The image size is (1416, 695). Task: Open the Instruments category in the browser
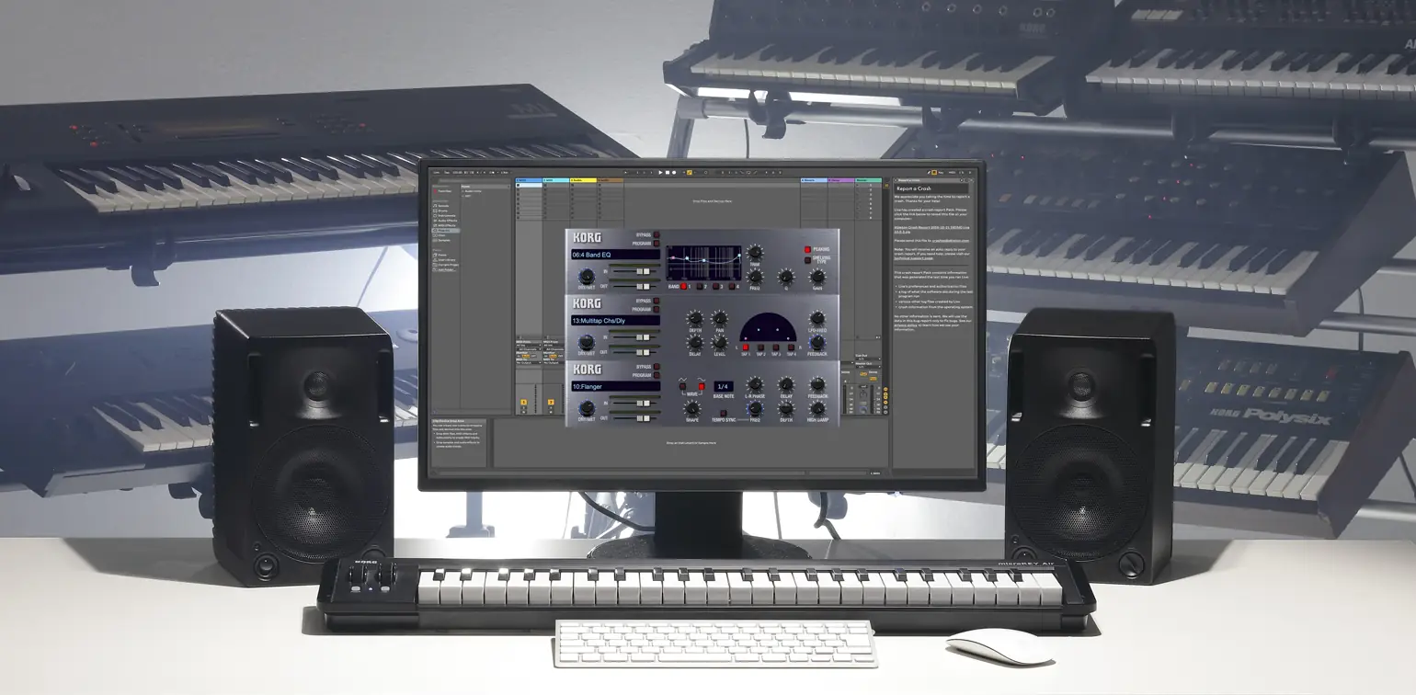click(446, 215)
